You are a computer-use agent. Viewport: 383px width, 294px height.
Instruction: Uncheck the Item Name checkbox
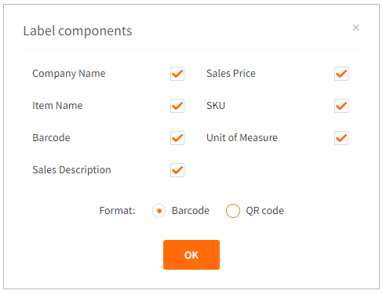click(x=177, y=106)
